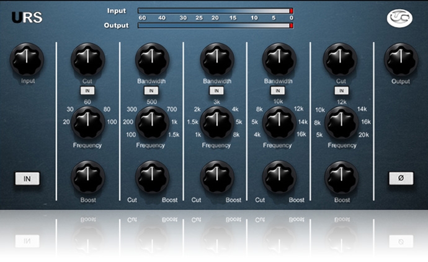Click the Output level meter bar
This screenshot has width=428, height=262.
215,25
